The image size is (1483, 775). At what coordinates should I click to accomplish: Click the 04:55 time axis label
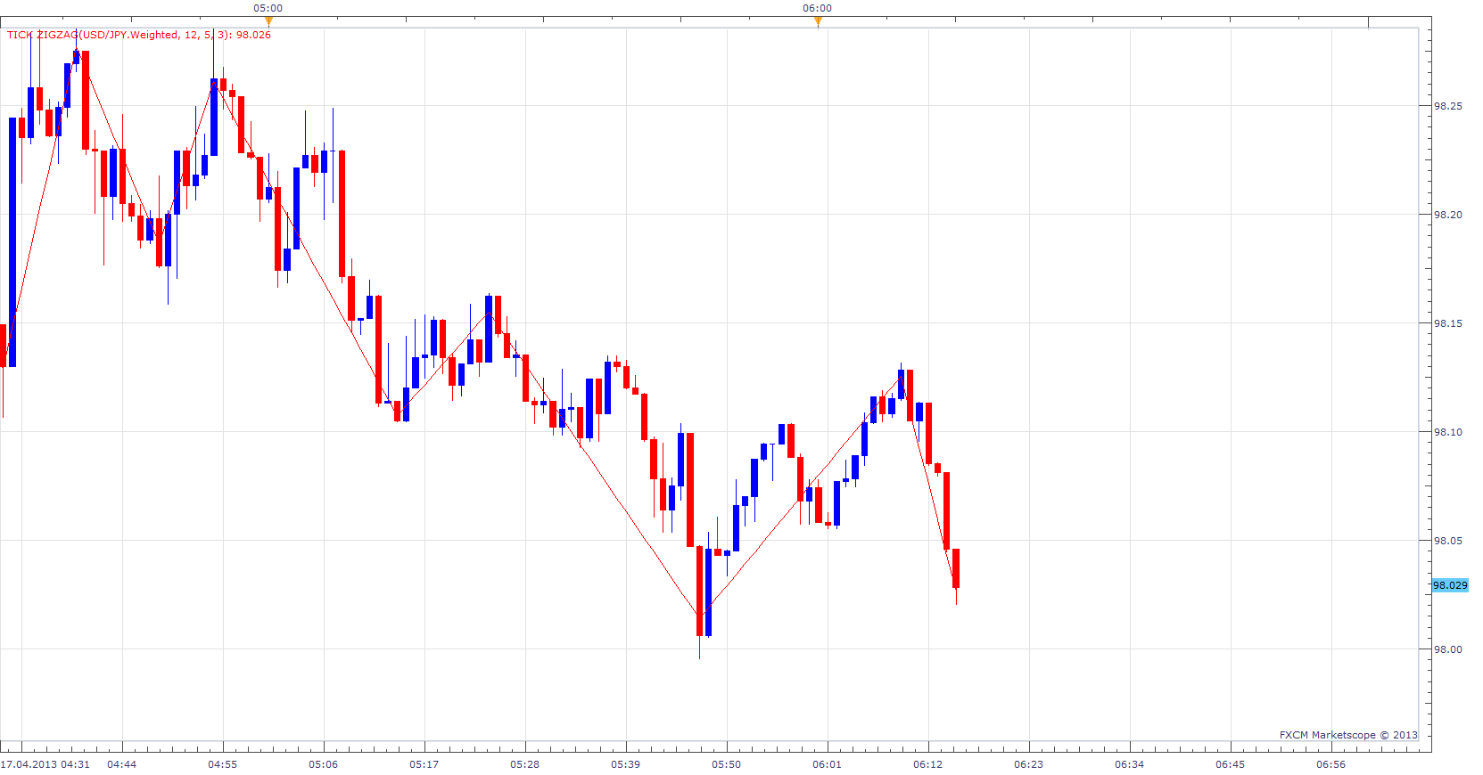click(x=223, y=764)
